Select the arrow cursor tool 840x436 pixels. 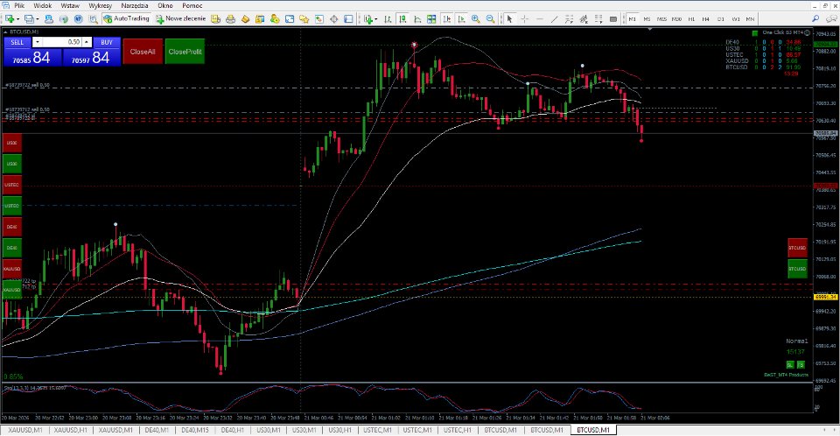click(509, 18)
